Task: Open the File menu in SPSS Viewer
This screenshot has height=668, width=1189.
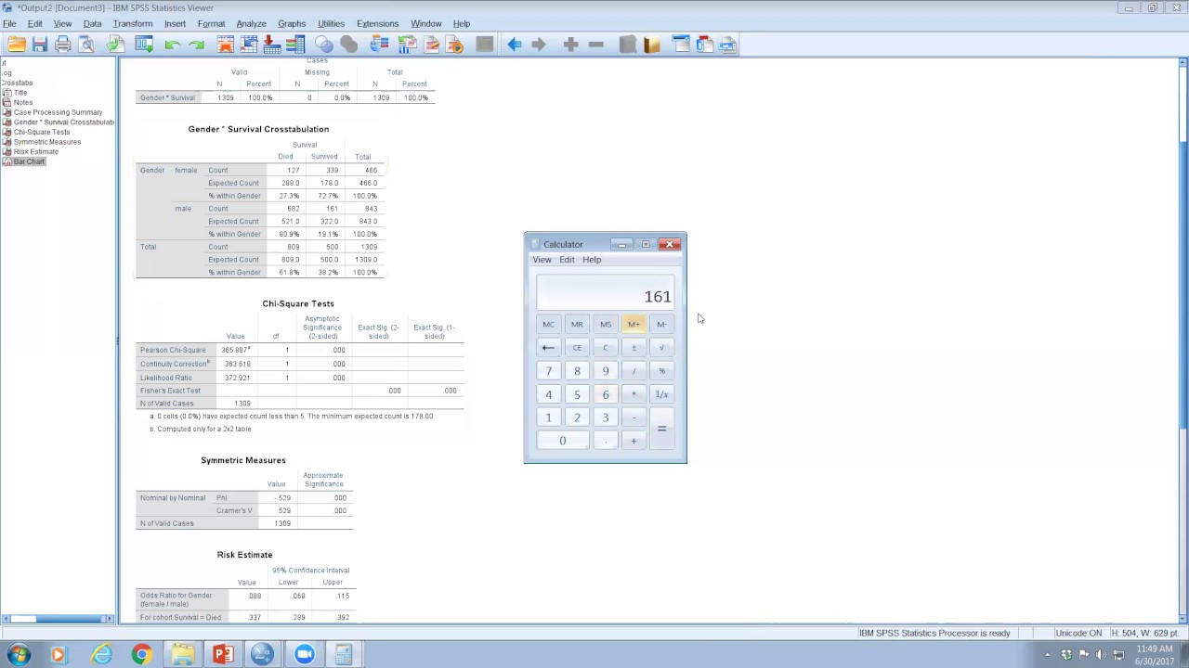Action: (x=9, y=23)
